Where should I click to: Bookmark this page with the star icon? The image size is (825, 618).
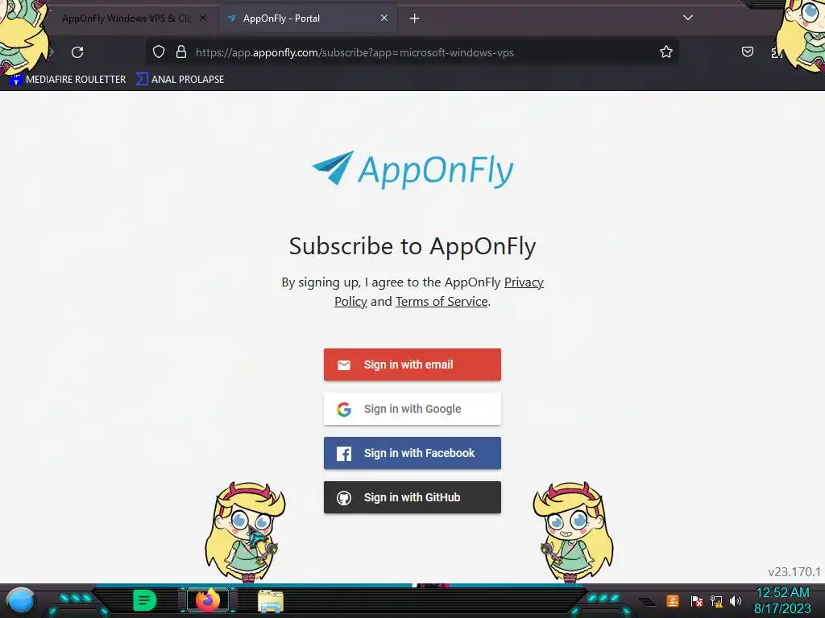tap(666, 52)
